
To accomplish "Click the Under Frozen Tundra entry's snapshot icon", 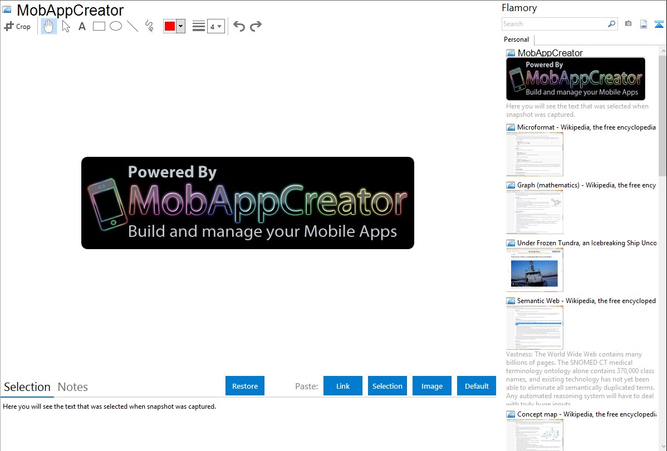I will tap(511, 243).
